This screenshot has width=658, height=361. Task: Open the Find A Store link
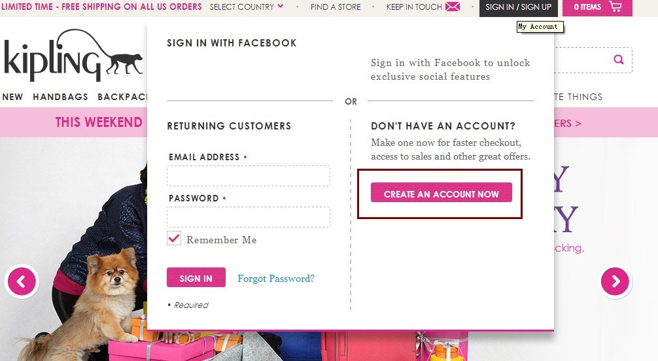(x=336, y=7)
